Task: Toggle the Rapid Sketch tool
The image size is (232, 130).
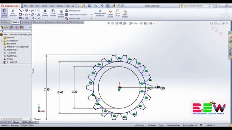Action: pos(125,14)
